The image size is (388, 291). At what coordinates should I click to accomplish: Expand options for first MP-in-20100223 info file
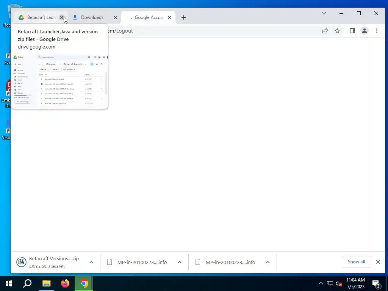point(180,262)
